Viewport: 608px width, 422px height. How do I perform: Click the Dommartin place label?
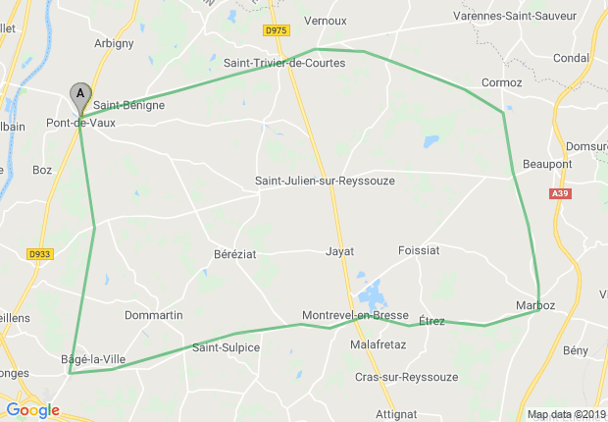click(x=154, y=315)
